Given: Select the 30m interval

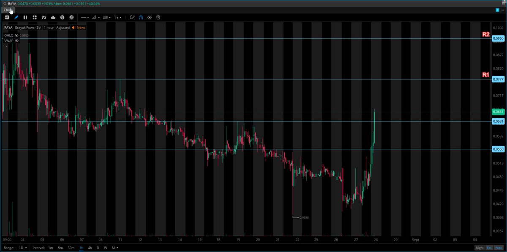Looking at the screenshot, I should [x=71, y=248].
